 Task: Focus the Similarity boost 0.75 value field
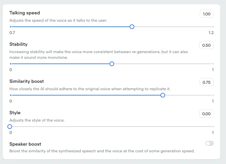pos(206,82)
